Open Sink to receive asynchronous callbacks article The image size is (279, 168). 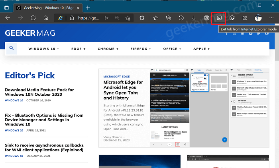(44, 147)
